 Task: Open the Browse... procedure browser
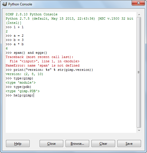[77, 143]
